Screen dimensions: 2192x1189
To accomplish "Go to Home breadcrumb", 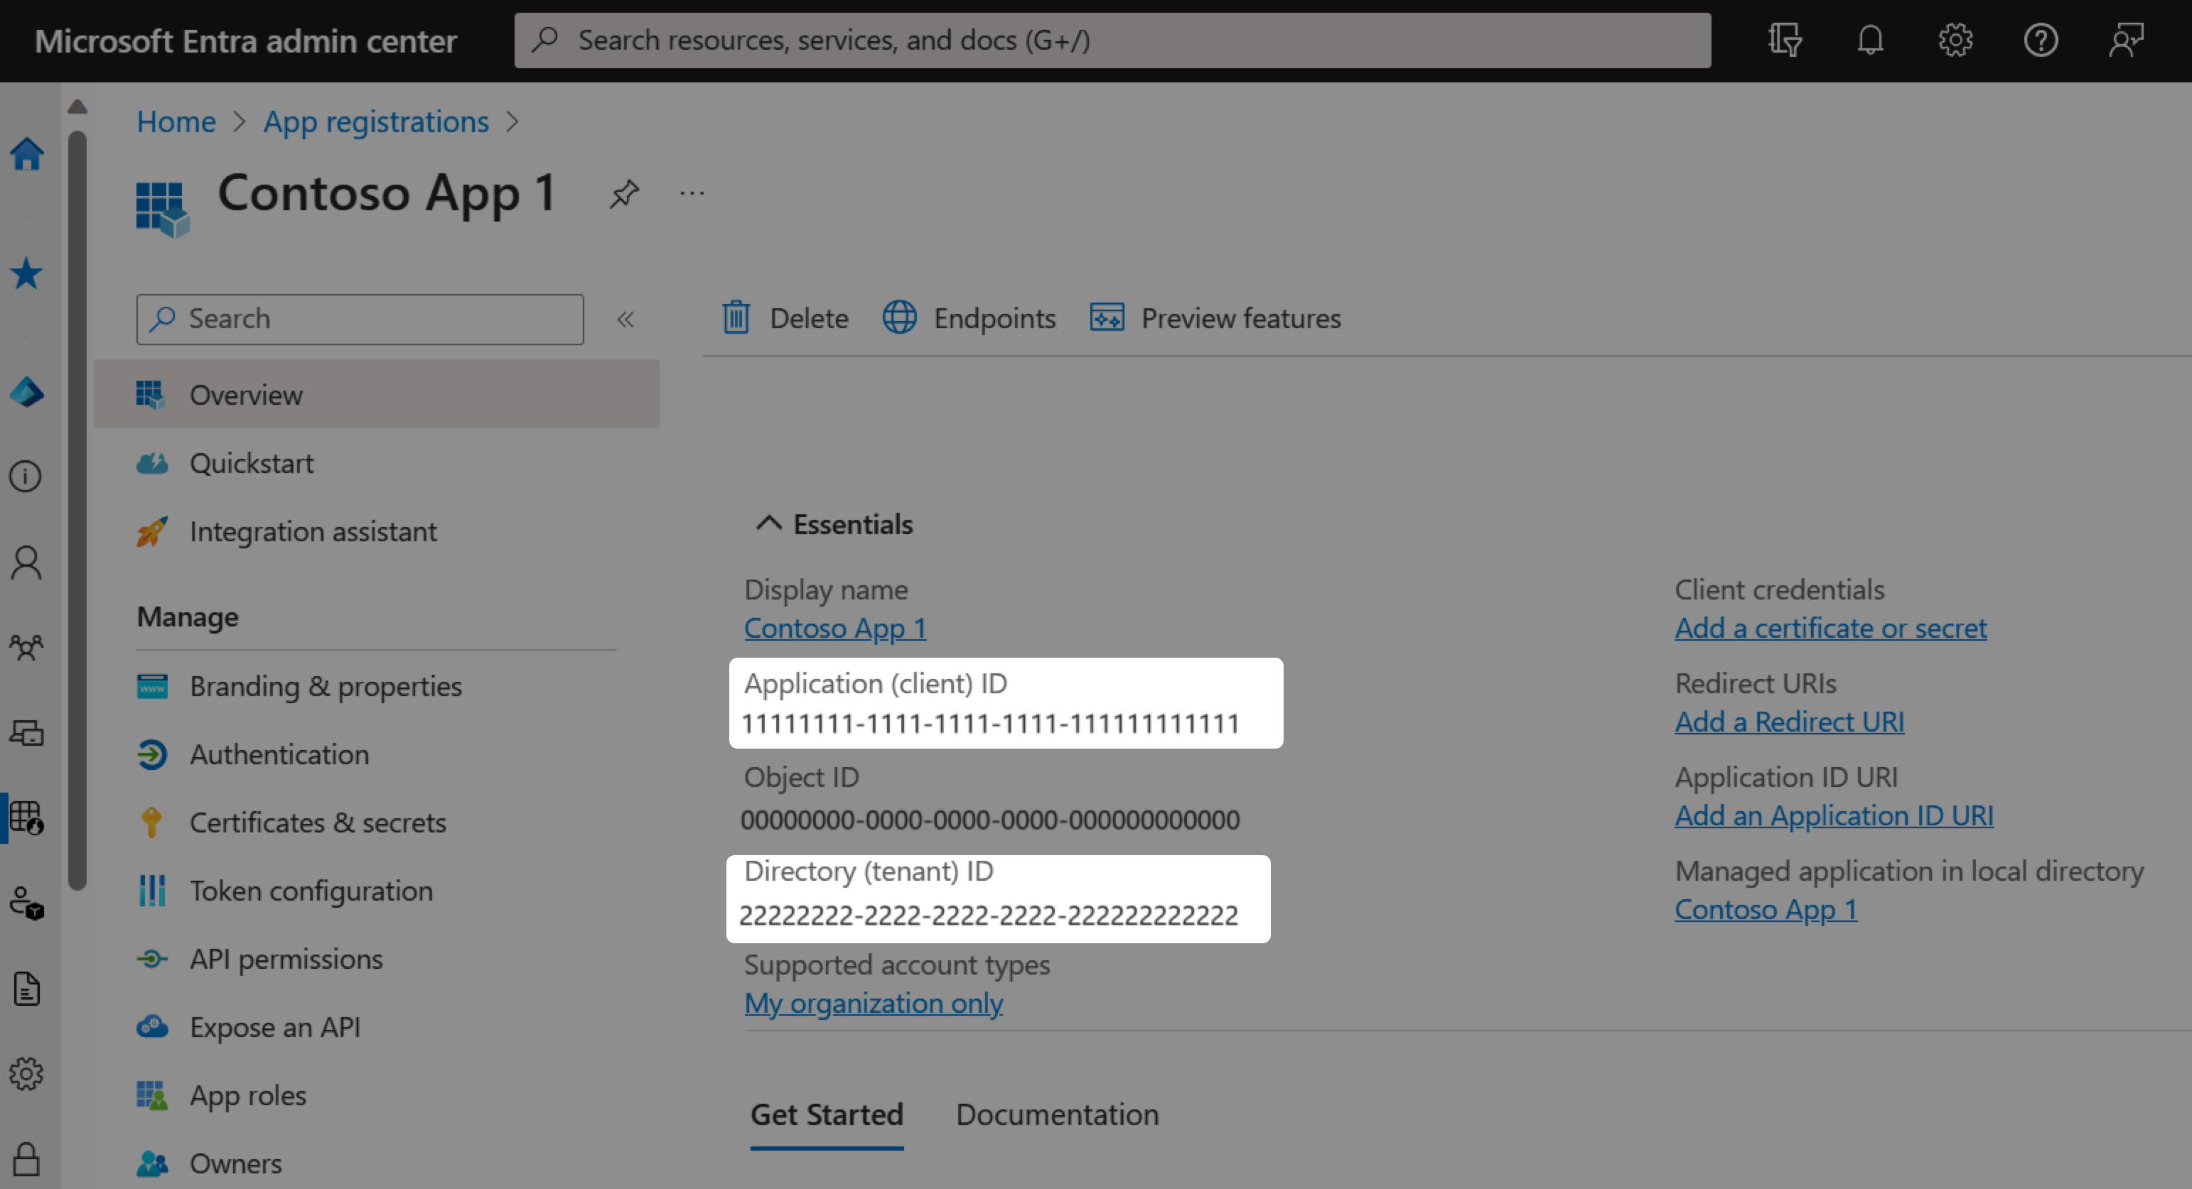I will click(176, 121).
